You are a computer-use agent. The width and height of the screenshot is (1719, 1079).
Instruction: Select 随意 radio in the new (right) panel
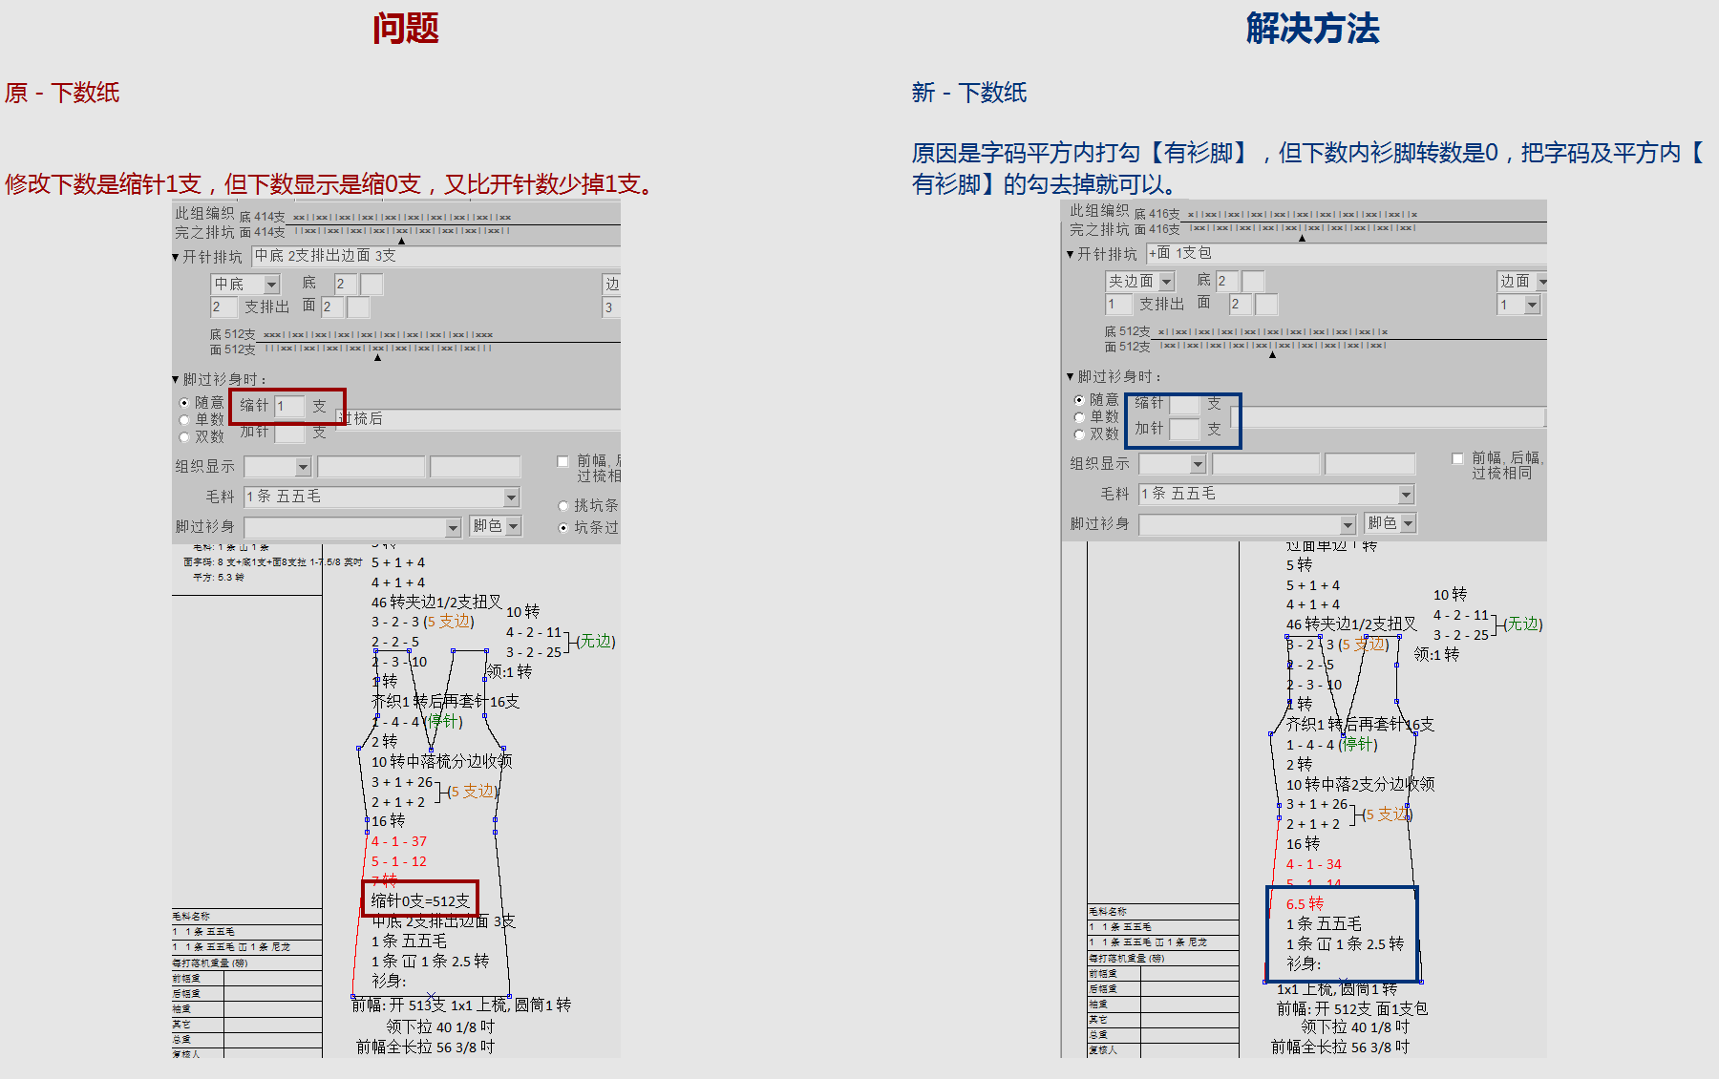1079,400
